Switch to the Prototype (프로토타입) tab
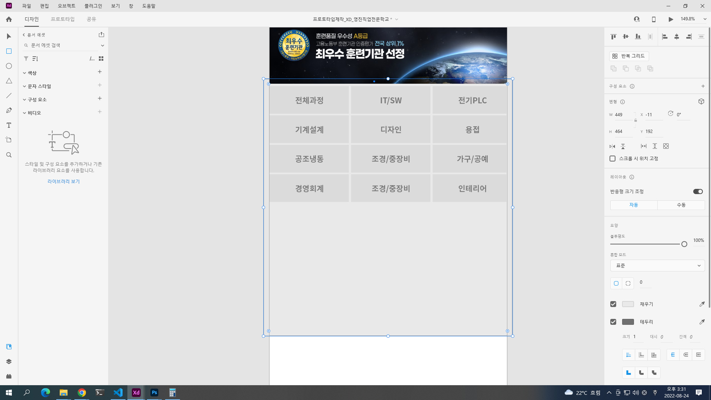 (63, 19)
